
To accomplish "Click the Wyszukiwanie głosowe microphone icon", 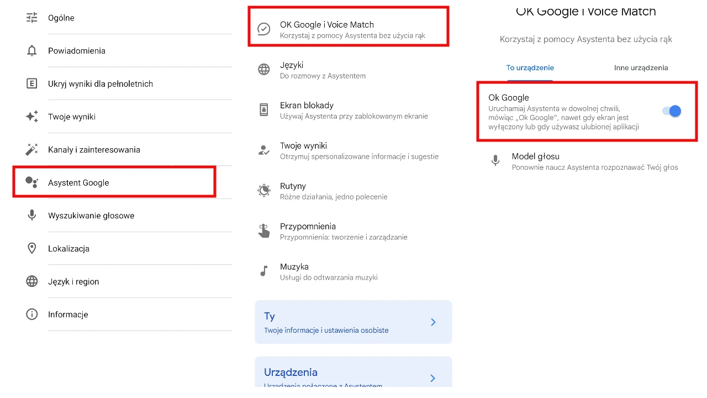I will tap(31, 215).
